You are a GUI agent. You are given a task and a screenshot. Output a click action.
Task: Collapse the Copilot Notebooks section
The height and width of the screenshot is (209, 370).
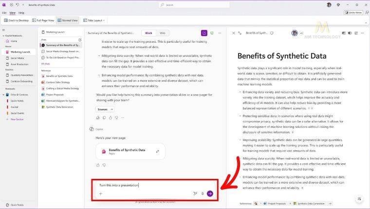coord(3,36)
